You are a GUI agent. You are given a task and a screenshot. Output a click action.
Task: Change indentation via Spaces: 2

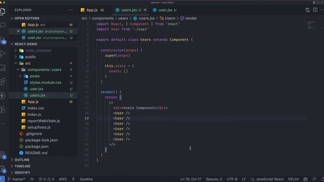point(214,179)
